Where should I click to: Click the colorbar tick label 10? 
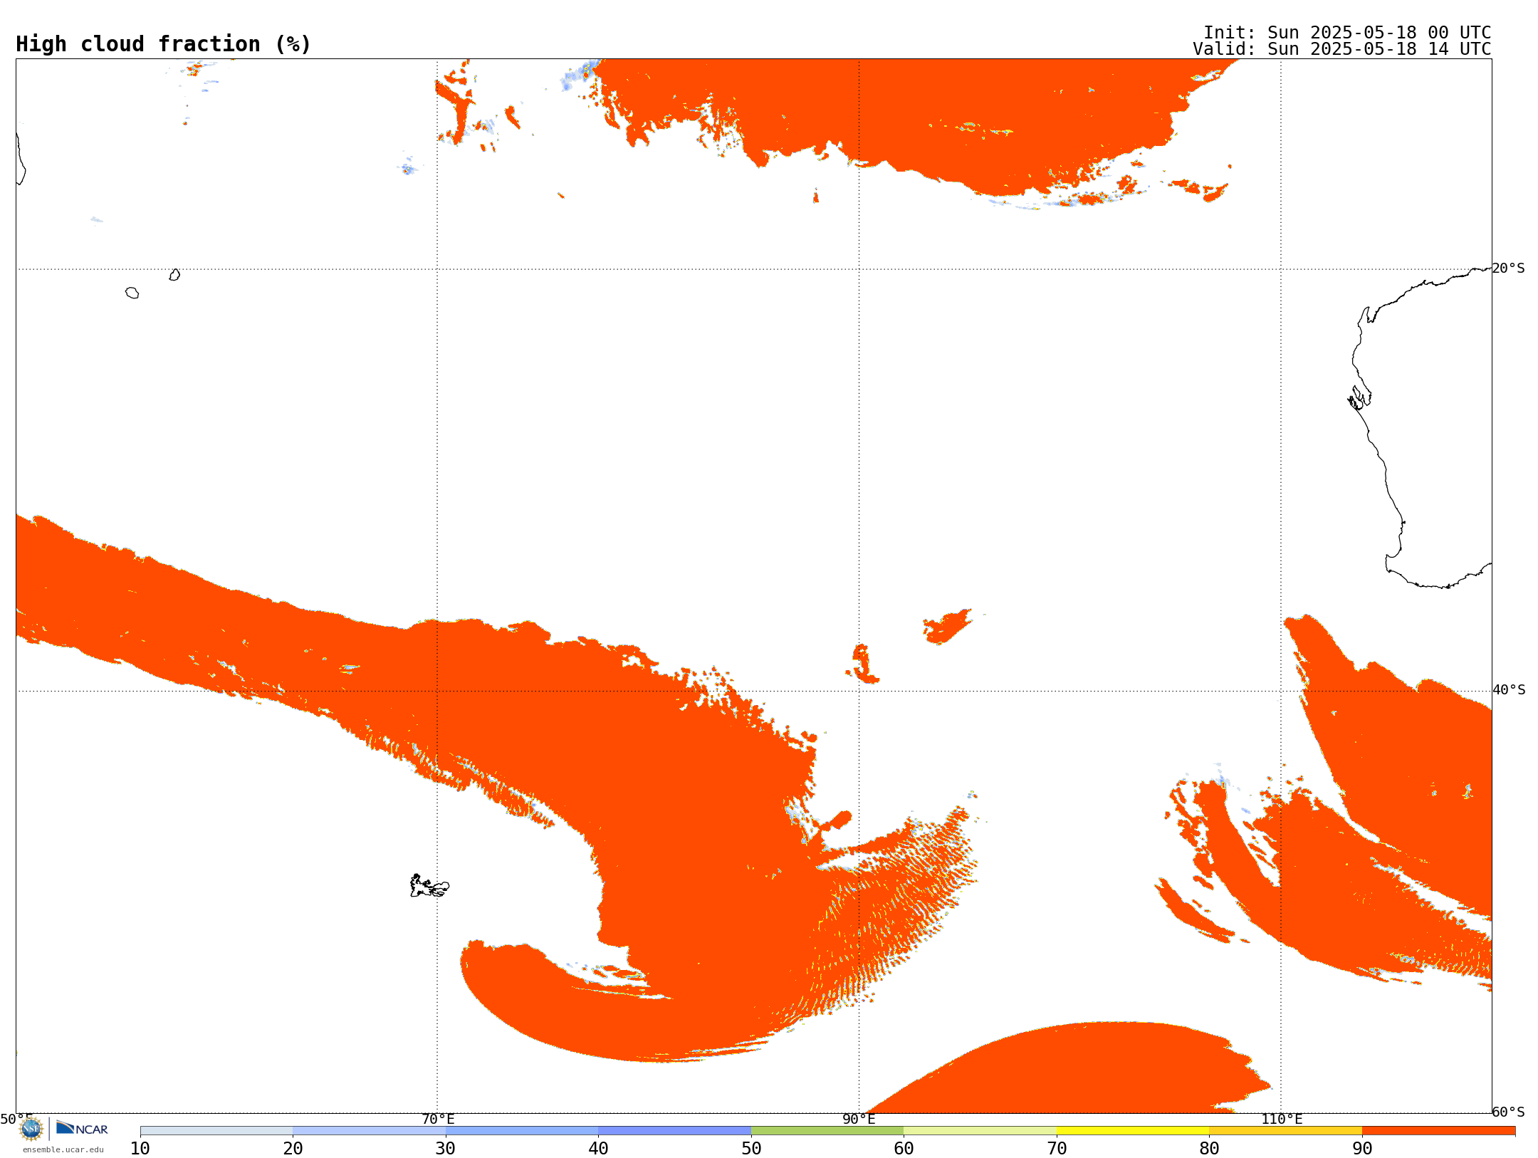(140, 1149)
